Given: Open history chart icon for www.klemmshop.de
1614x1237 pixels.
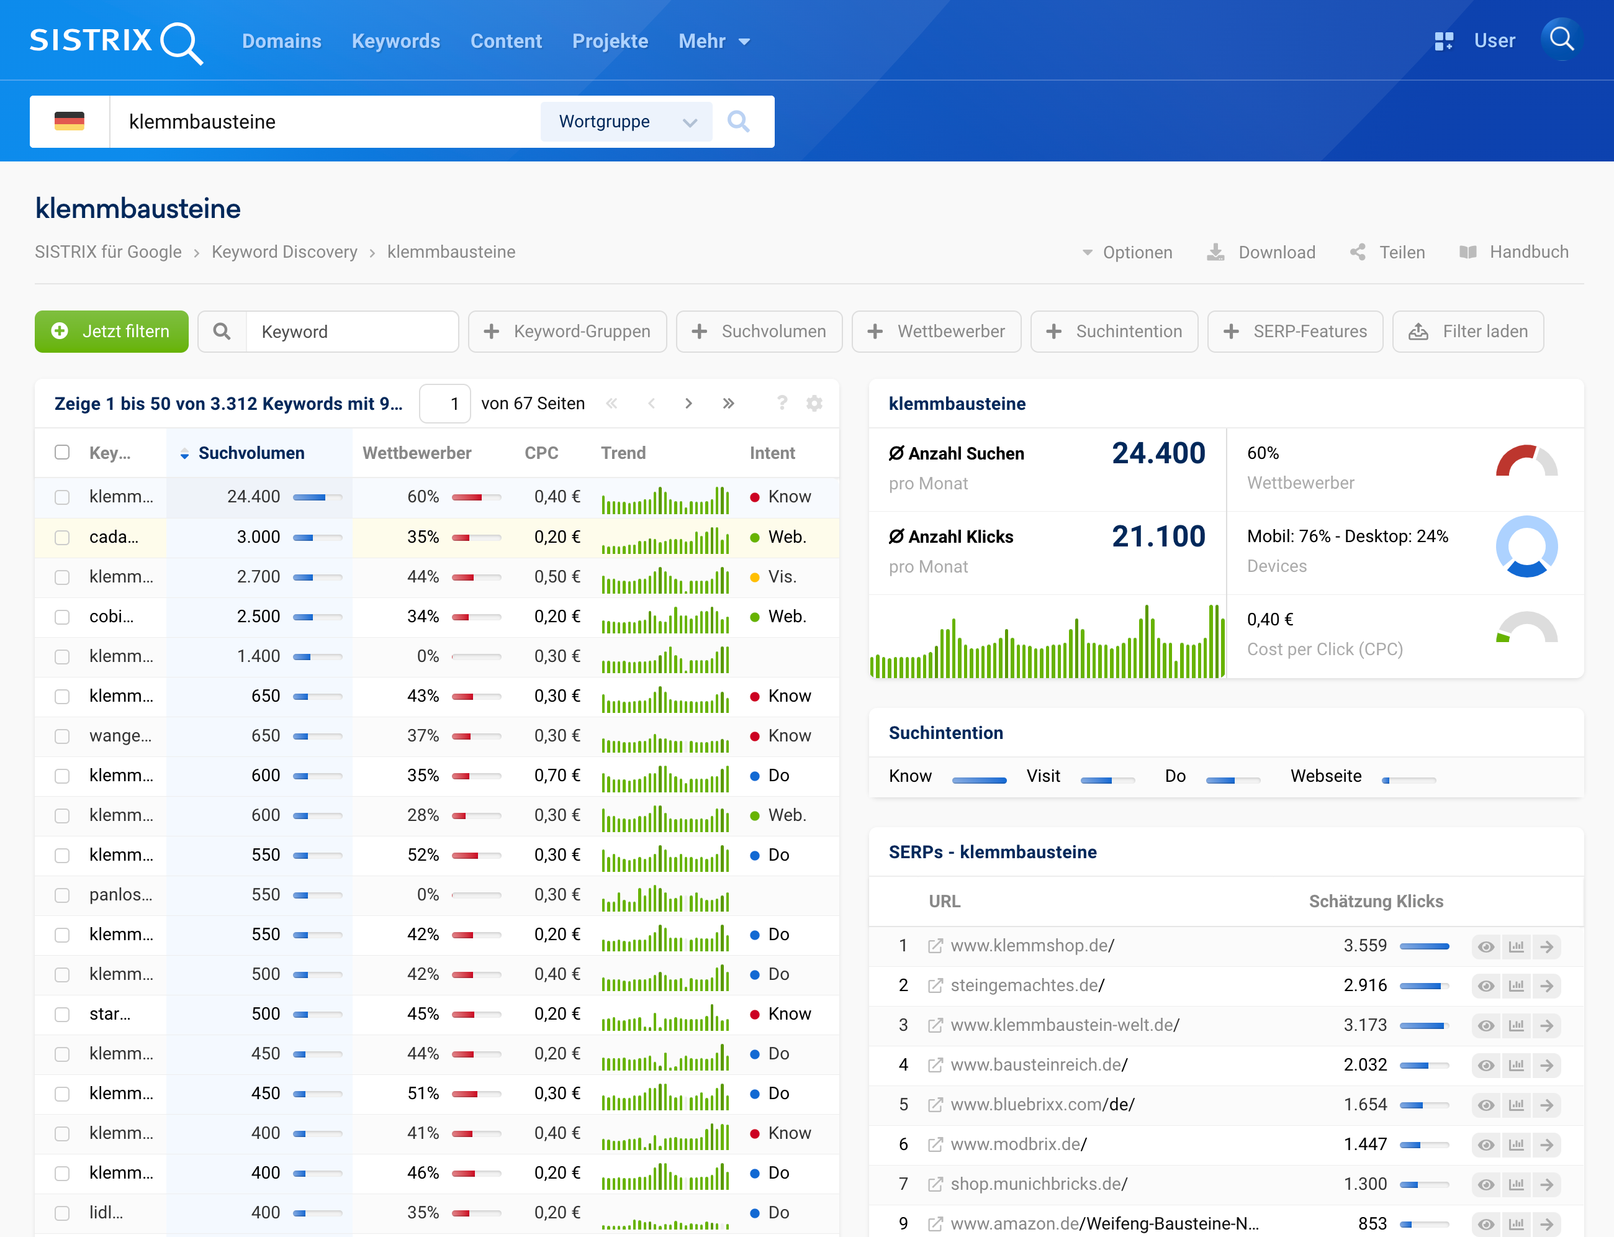Looking at the screenshot, I should point(1516,946).
